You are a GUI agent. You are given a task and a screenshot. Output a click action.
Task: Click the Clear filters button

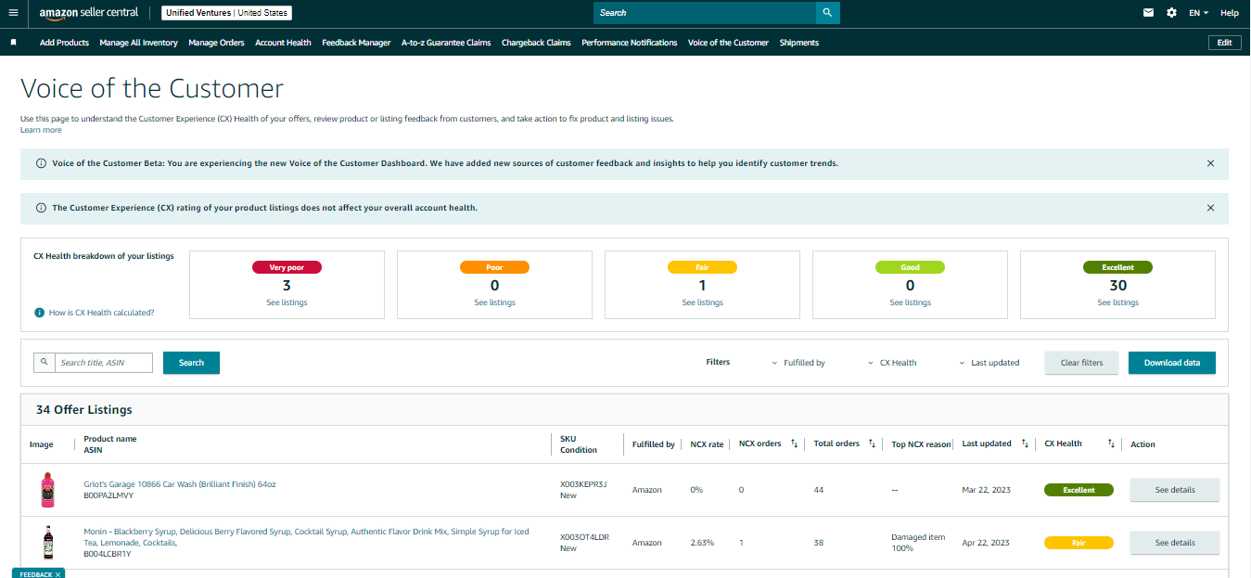[1081, 363]
